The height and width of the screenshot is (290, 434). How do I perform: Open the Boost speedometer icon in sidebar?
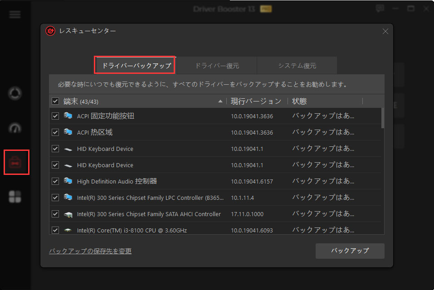[15, 128]
